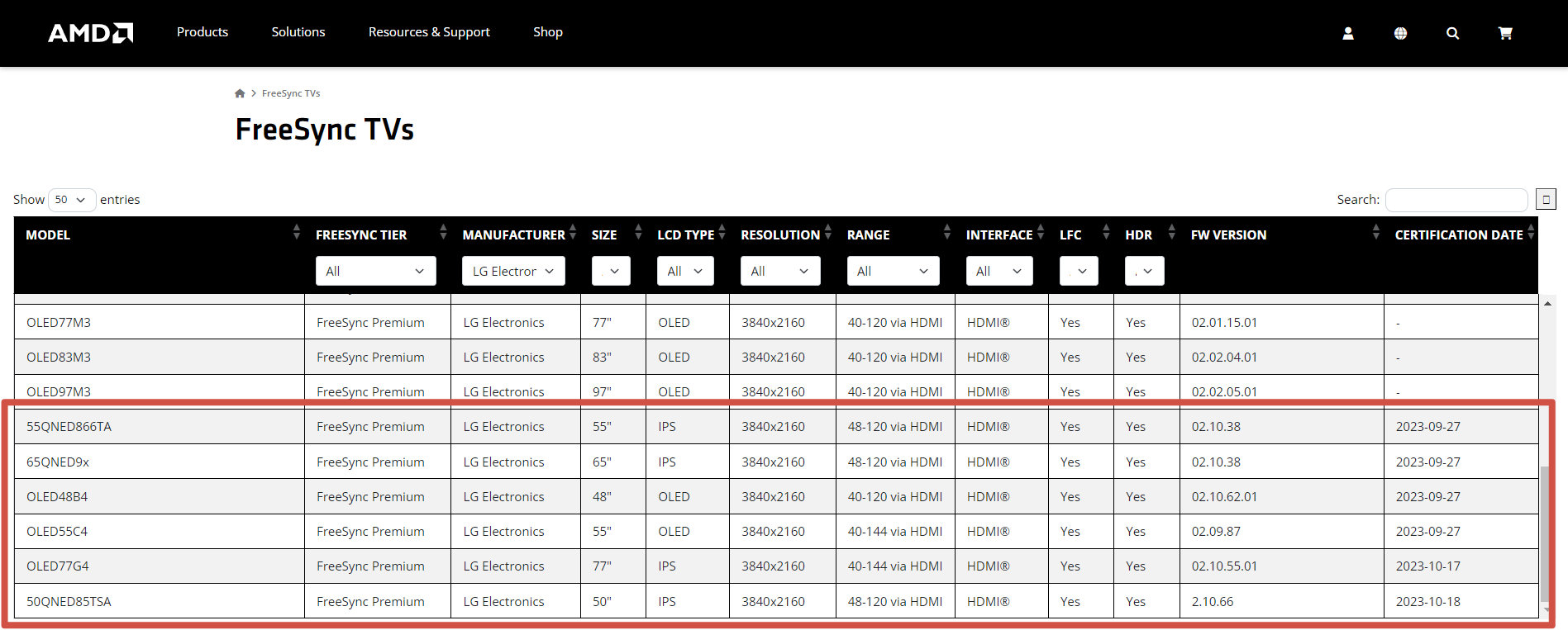This screenshot has width=1568, height=630.
Task: Sort table by Model column arrows
Action: click(x=296, y=234)
